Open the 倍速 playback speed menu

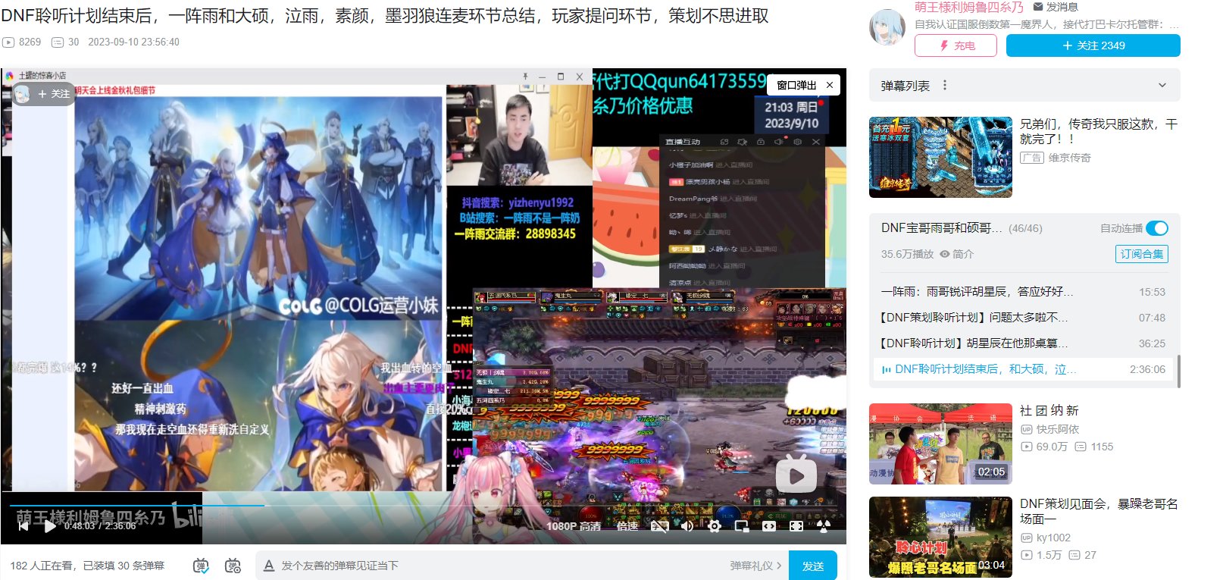coord(627,525)
